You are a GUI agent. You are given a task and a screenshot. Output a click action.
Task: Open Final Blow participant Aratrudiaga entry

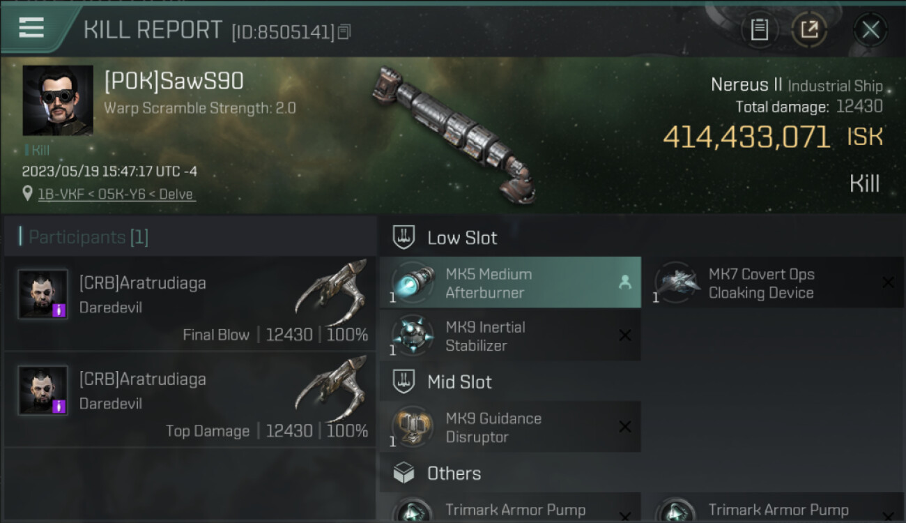click(190, 303)
